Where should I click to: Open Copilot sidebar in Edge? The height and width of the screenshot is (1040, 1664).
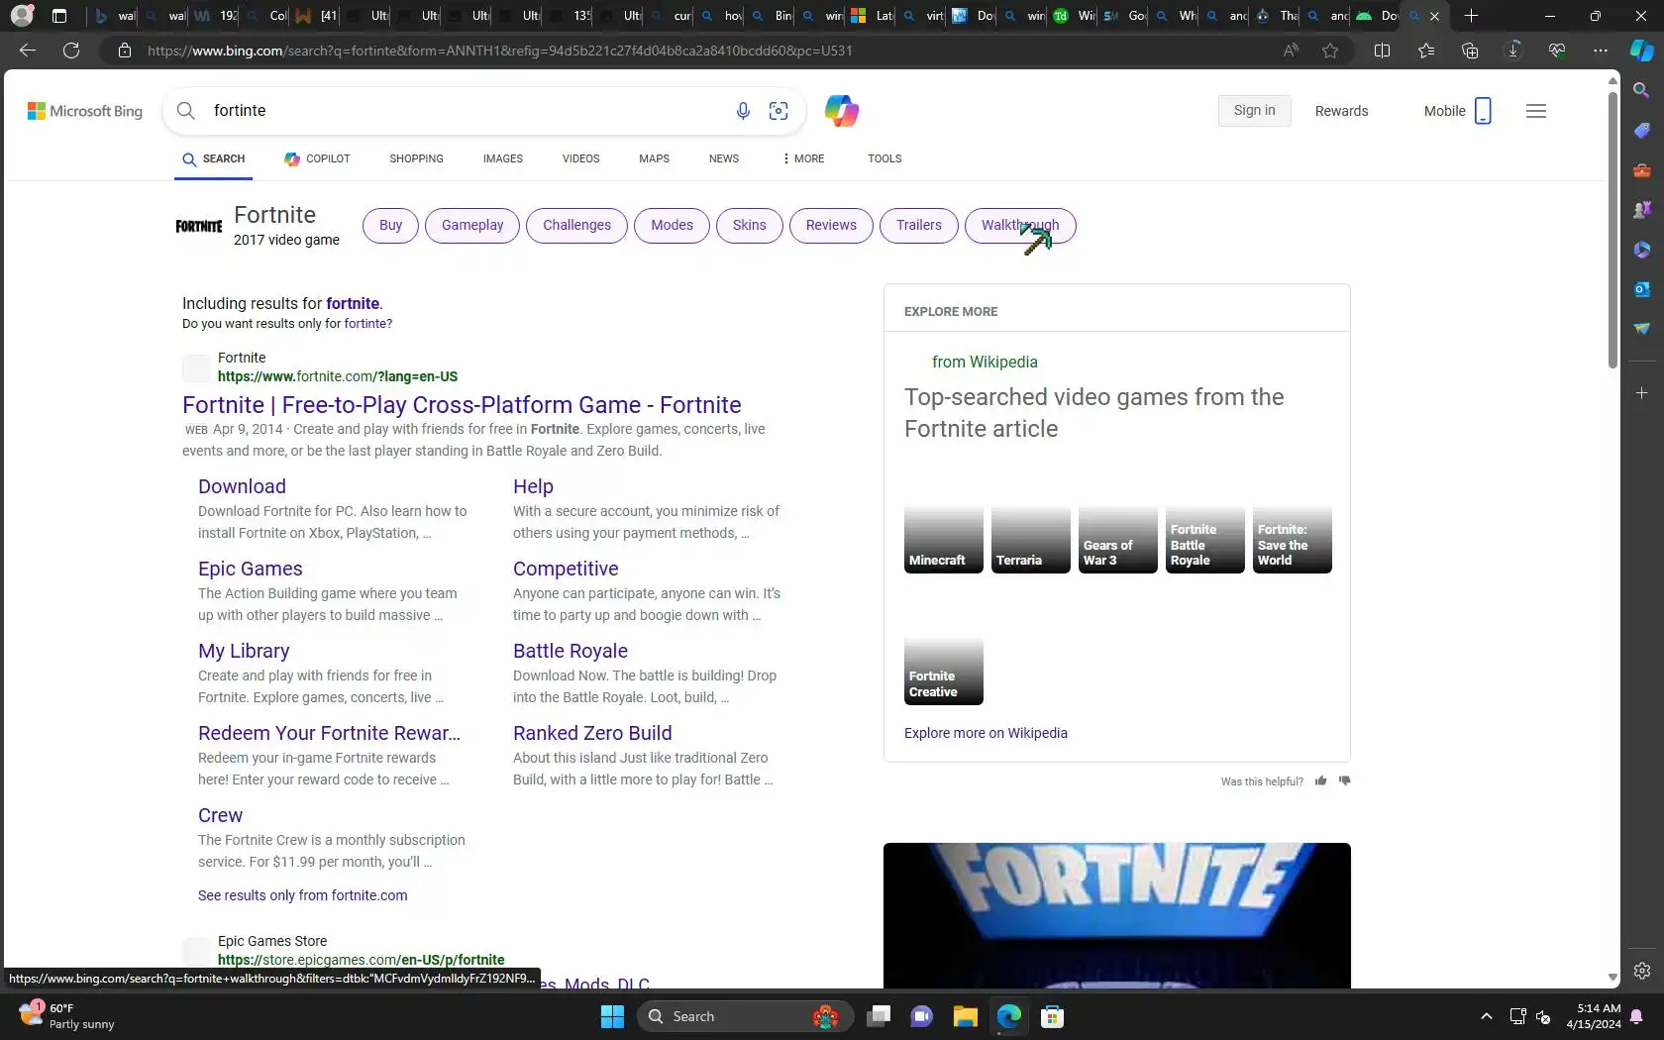(x=1642, y=51)
